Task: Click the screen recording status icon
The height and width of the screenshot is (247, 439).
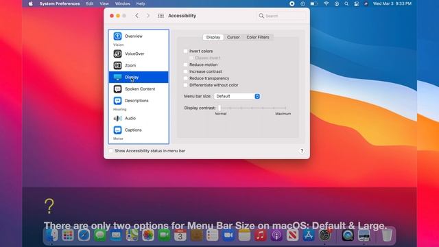Action: pyautogui.click(x=292, y=3)
